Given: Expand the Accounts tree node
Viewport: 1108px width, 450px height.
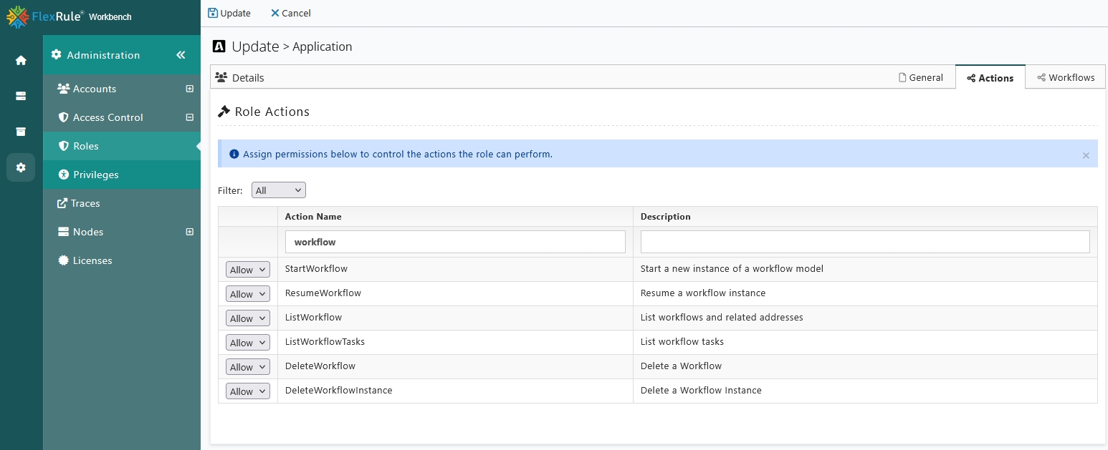Looking at the screenshot, I should pyautogui.click(x=190, y=89).
